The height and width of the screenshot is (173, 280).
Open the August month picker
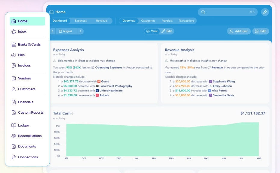pyautogui.click(x=66, y=31)
